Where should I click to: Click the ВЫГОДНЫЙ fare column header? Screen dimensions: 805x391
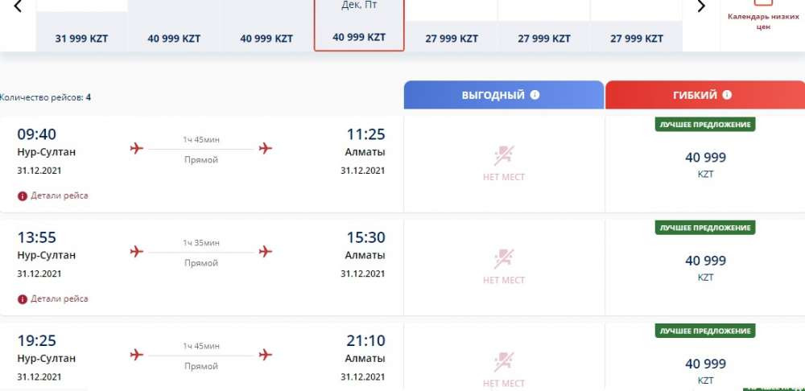pyautogui.click(x=493, y=95)
